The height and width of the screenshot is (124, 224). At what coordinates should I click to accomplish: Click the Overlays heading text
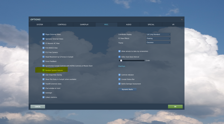point(121,66)
